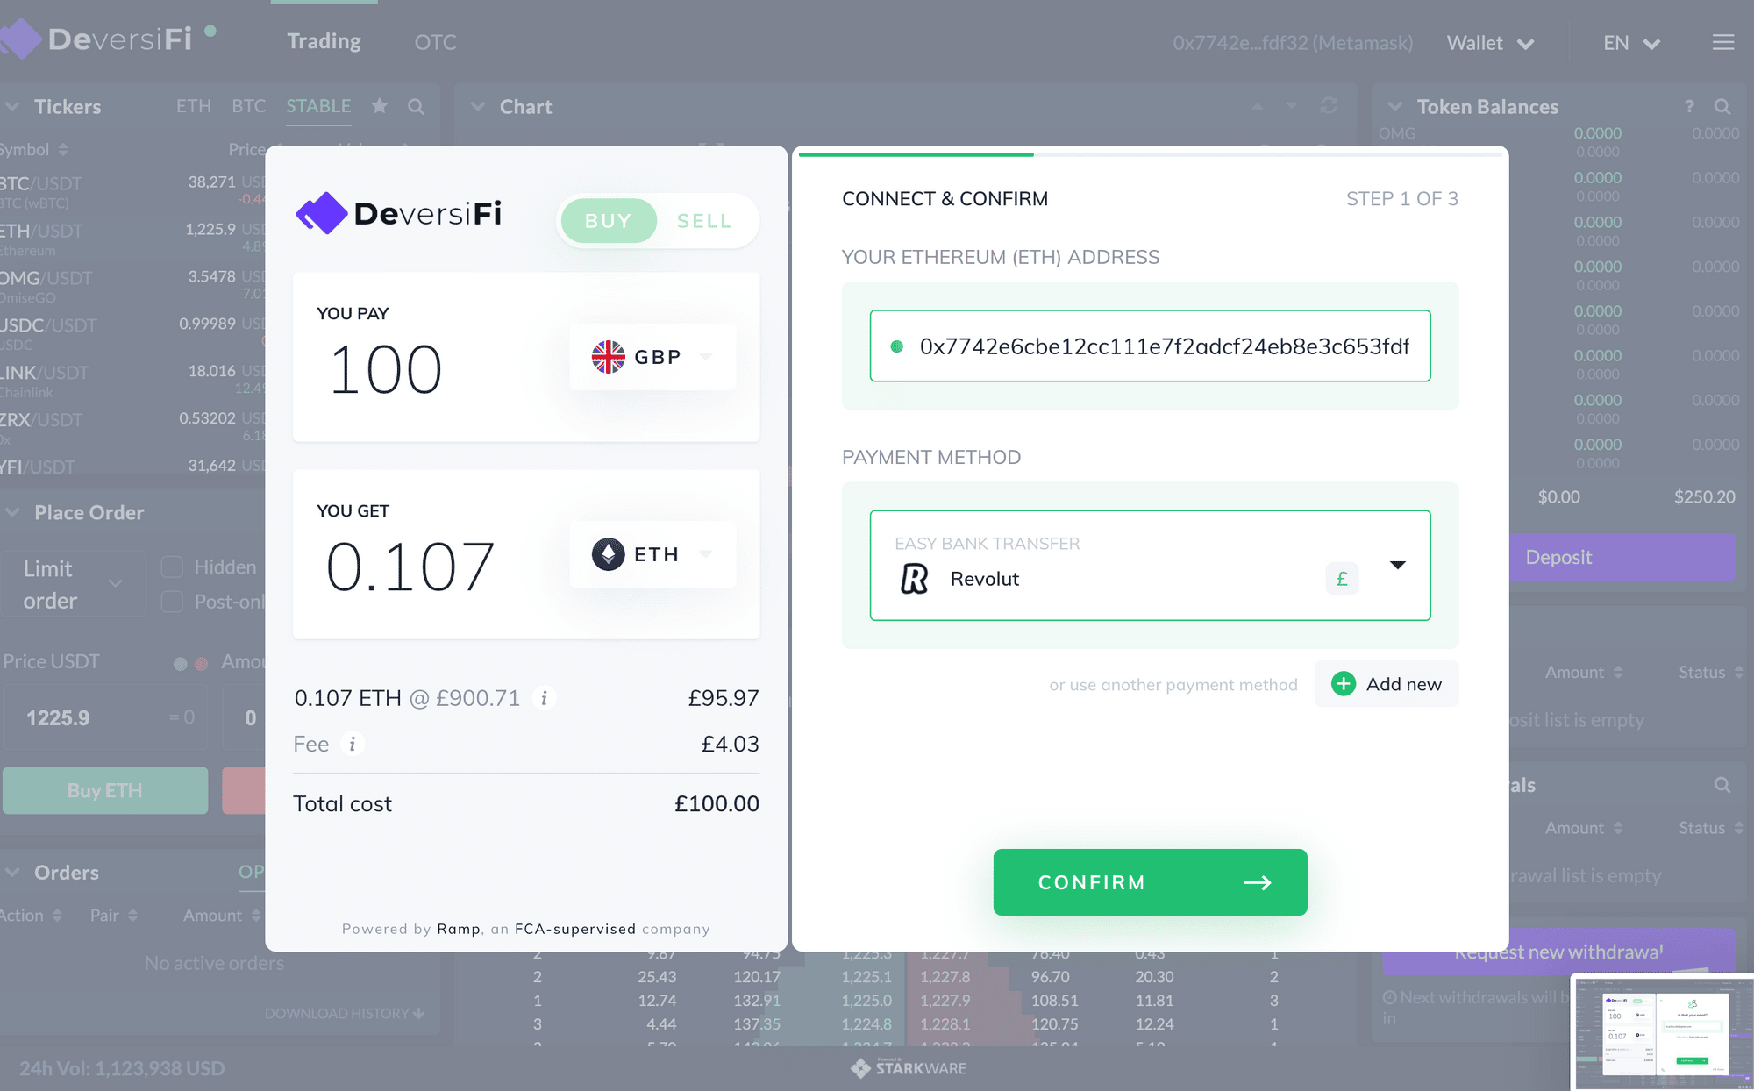Click the favorites star in Tickers

tap(380, 106)
